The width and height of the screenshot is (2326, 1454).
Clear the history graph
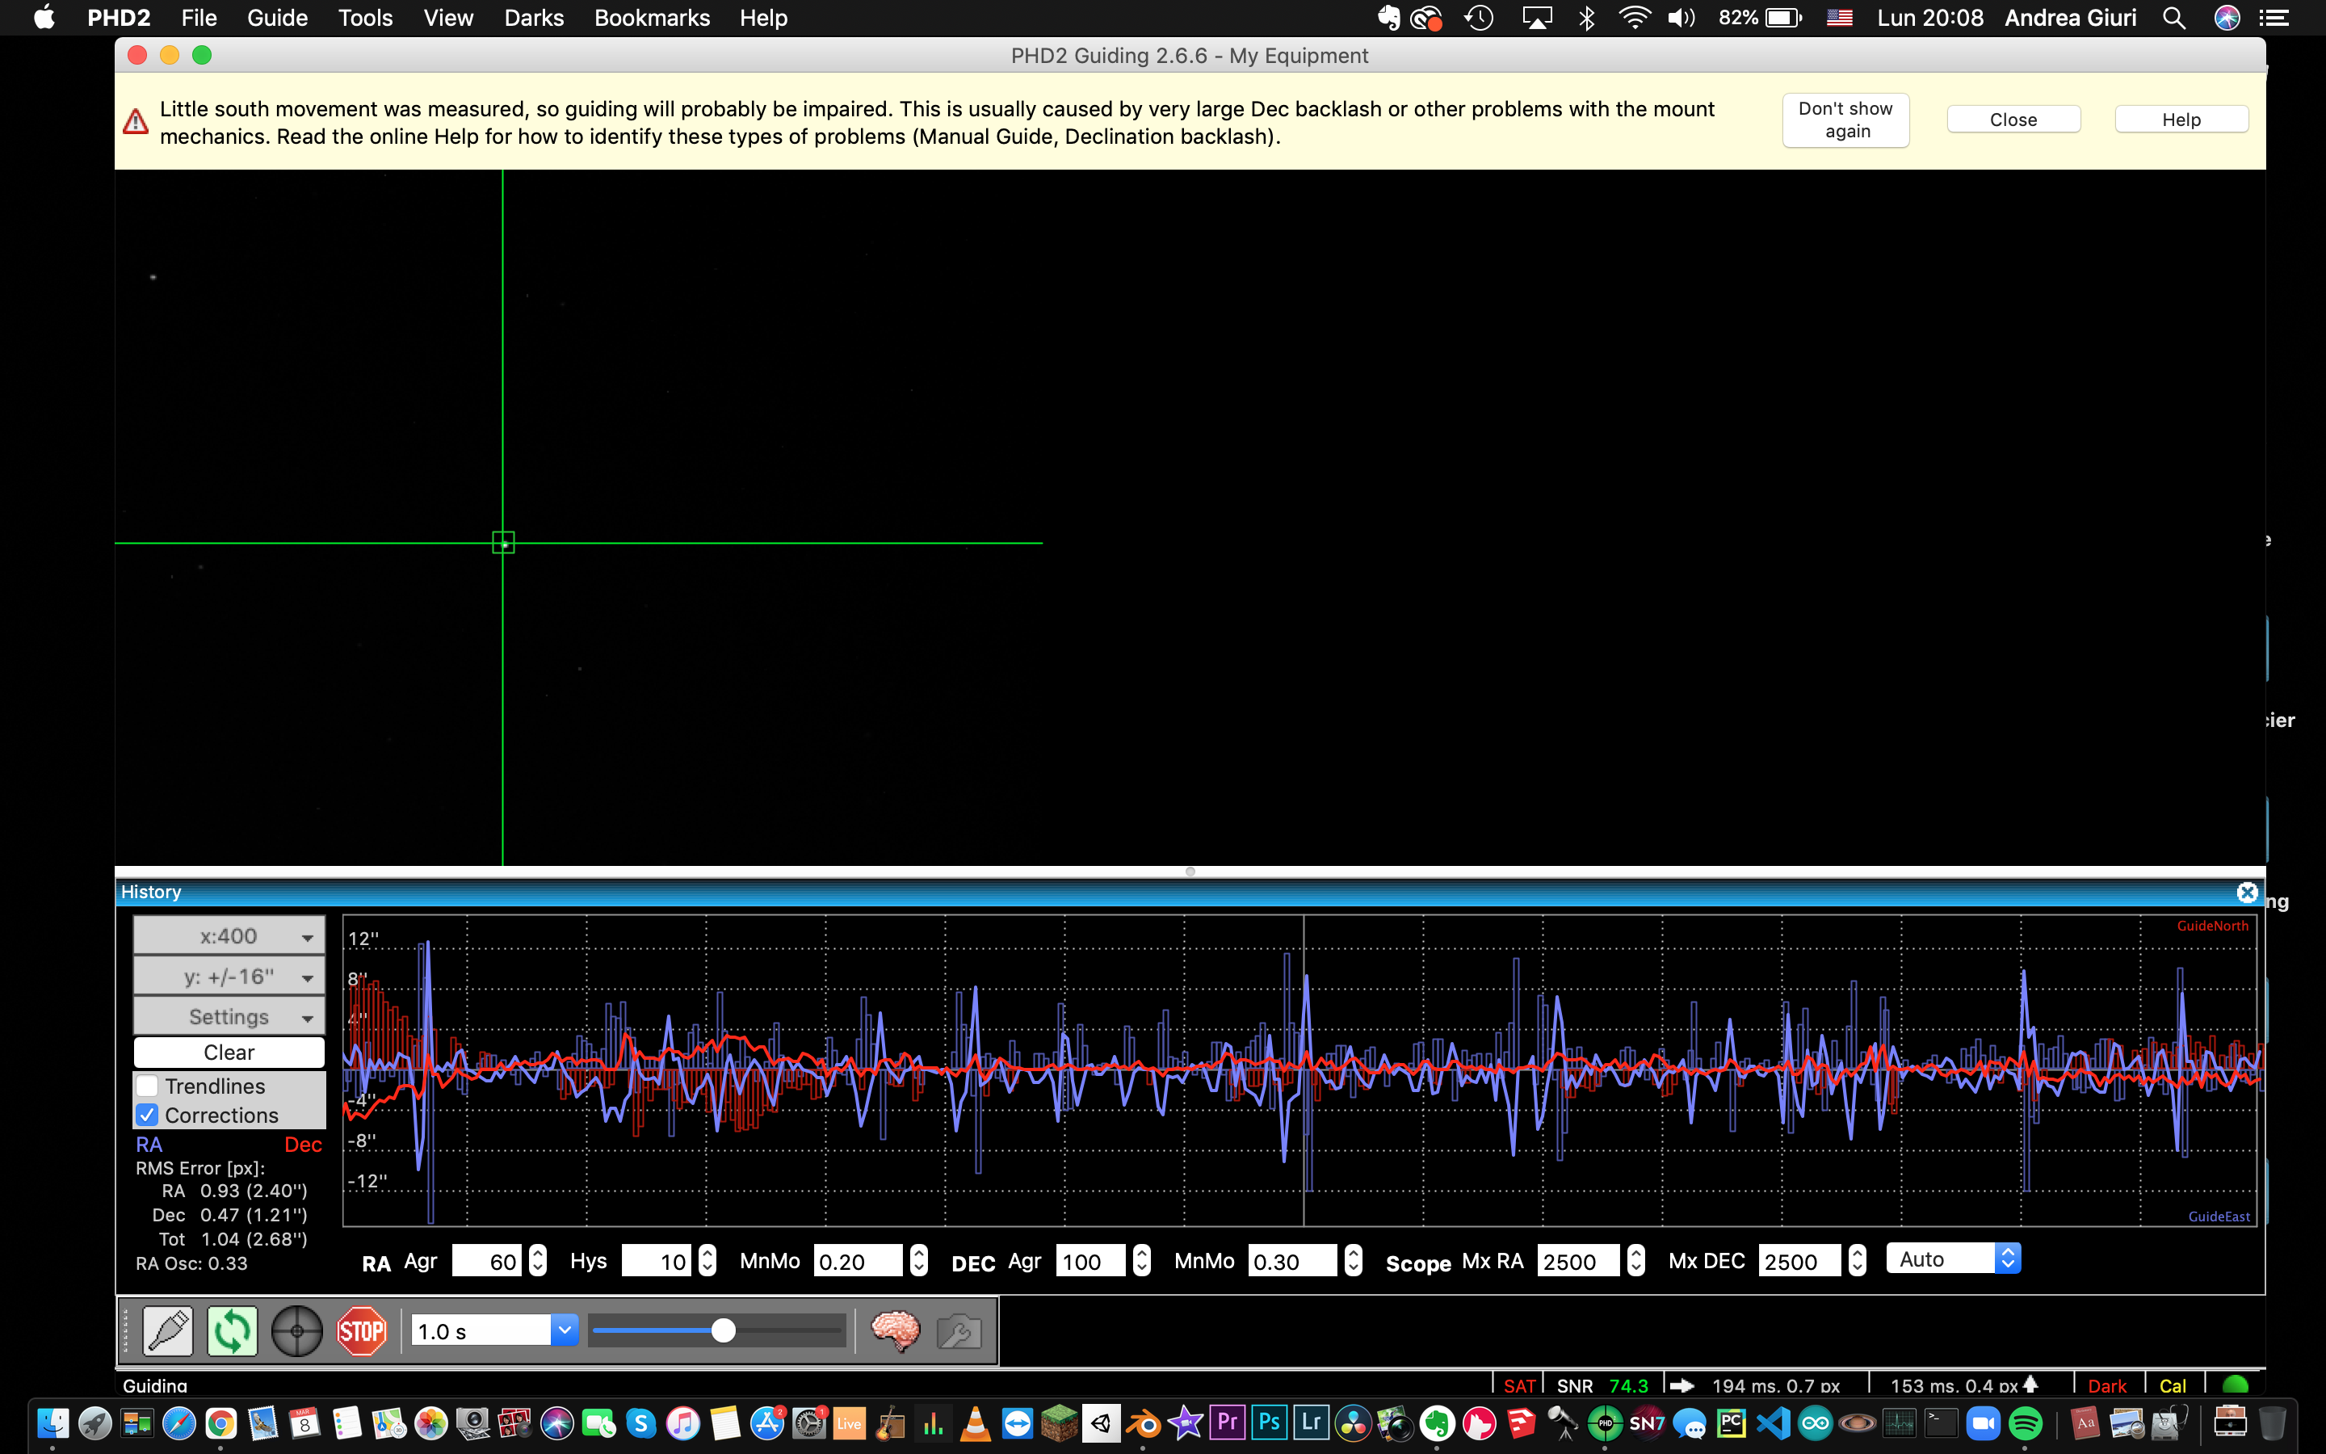[x=229, y=1052]
